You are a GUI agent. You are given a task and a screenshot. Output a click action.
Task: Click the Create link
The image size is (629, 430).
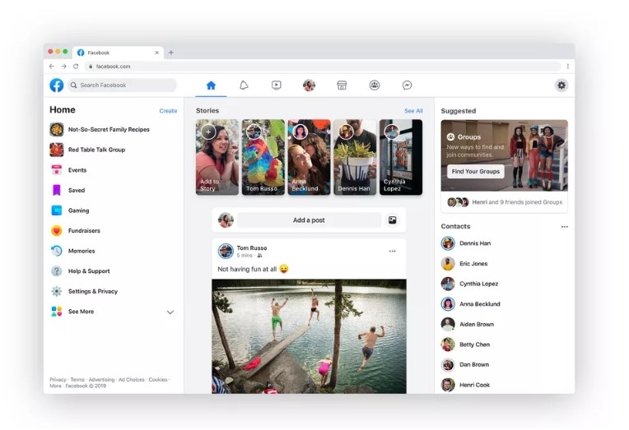168,111
